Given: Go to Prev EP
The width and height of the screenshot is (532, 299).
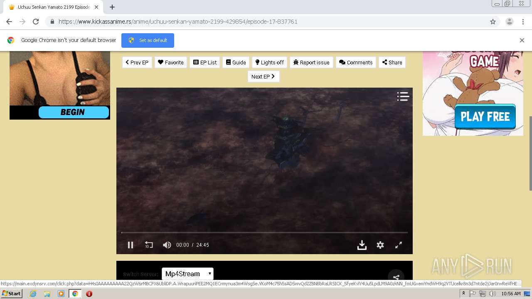Looking at the screenshot, I should pos(137,62).
